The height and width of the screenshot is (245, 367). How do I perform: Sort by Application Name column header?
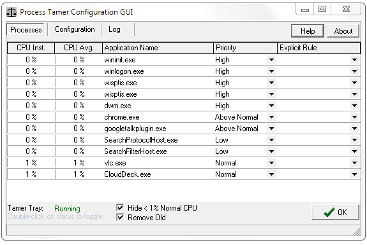[x=158, y=48]
